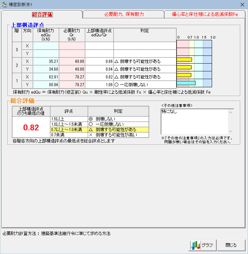248x254 pixels.
Task: Click the cyan bar for floor 1 Y
Action: click(x=186, y=83)
